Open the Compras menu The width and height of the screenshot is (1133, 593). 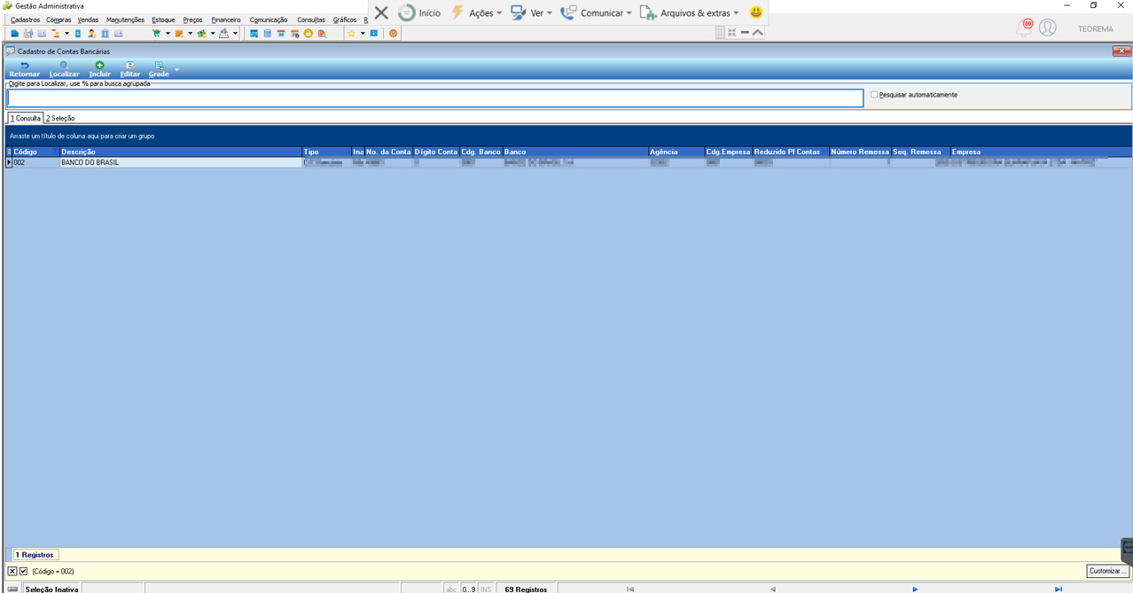coord(59,20)
